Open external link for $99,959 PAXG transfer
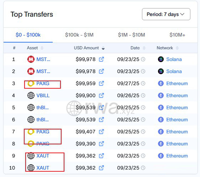 coord(101,83)
